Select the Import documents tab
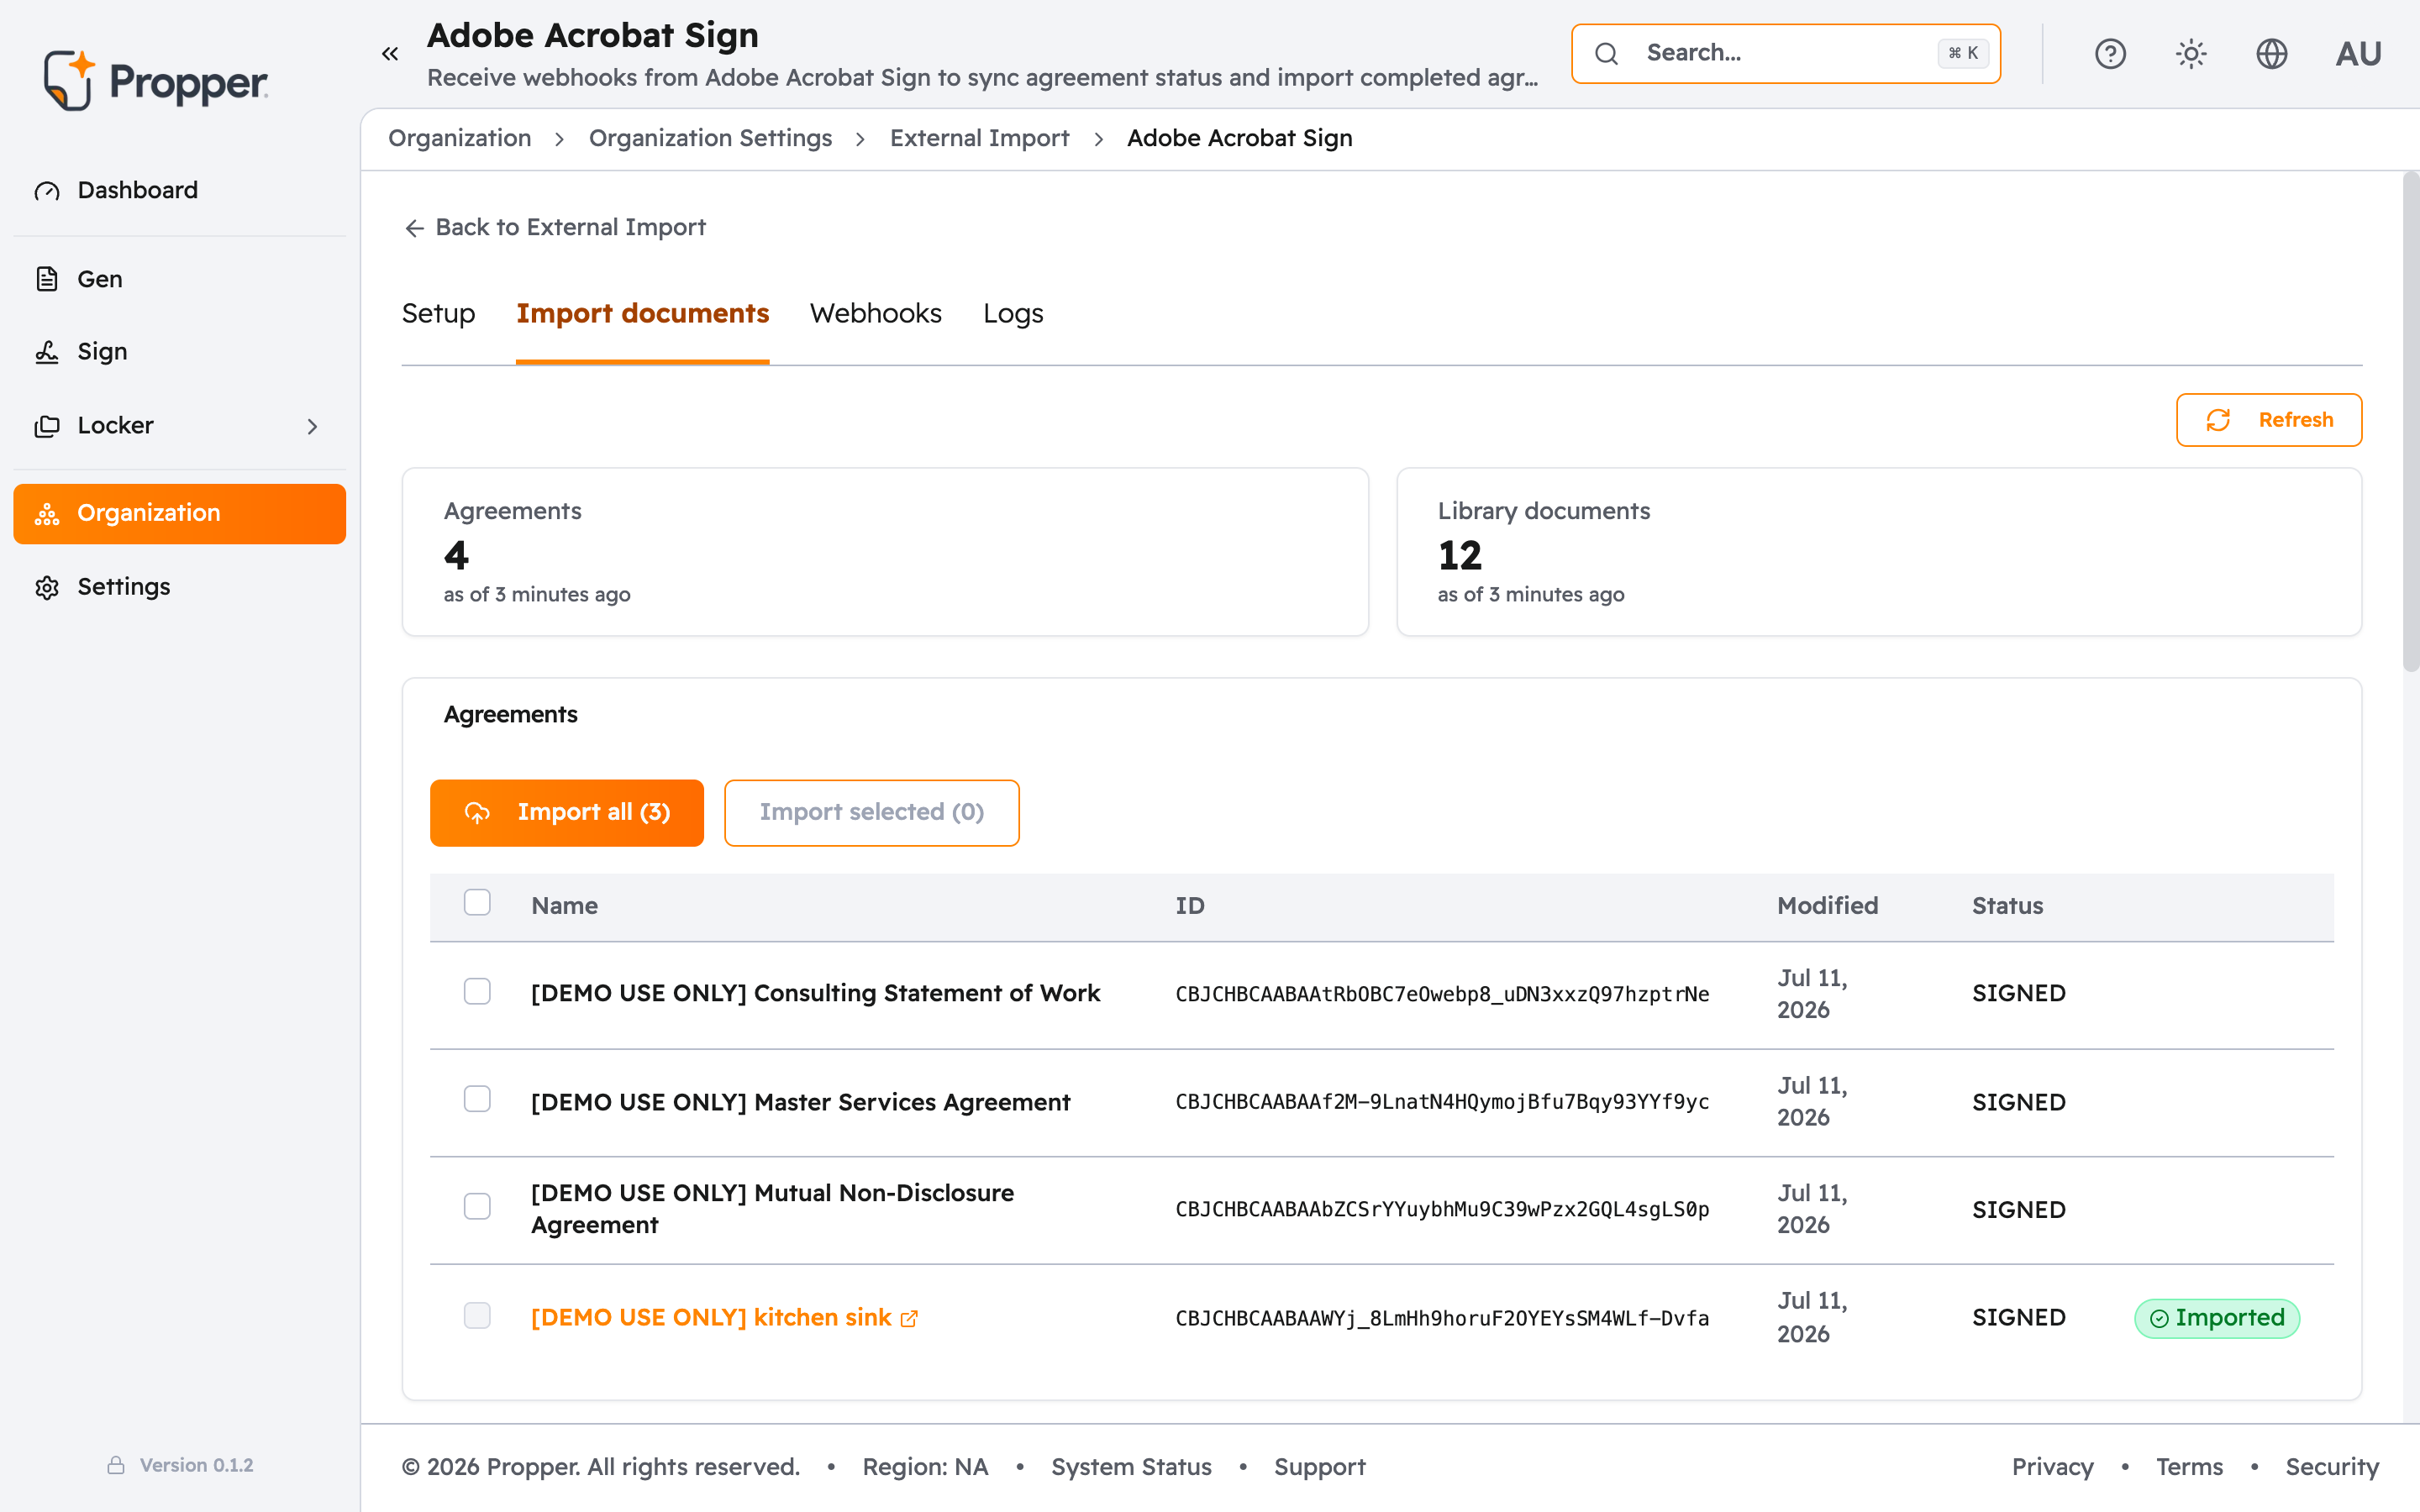The height and width of the screenshot is (1512, 2420). [643, 314]
